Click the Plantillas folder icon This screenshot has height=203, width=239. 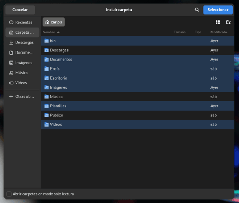click(46, 106)
